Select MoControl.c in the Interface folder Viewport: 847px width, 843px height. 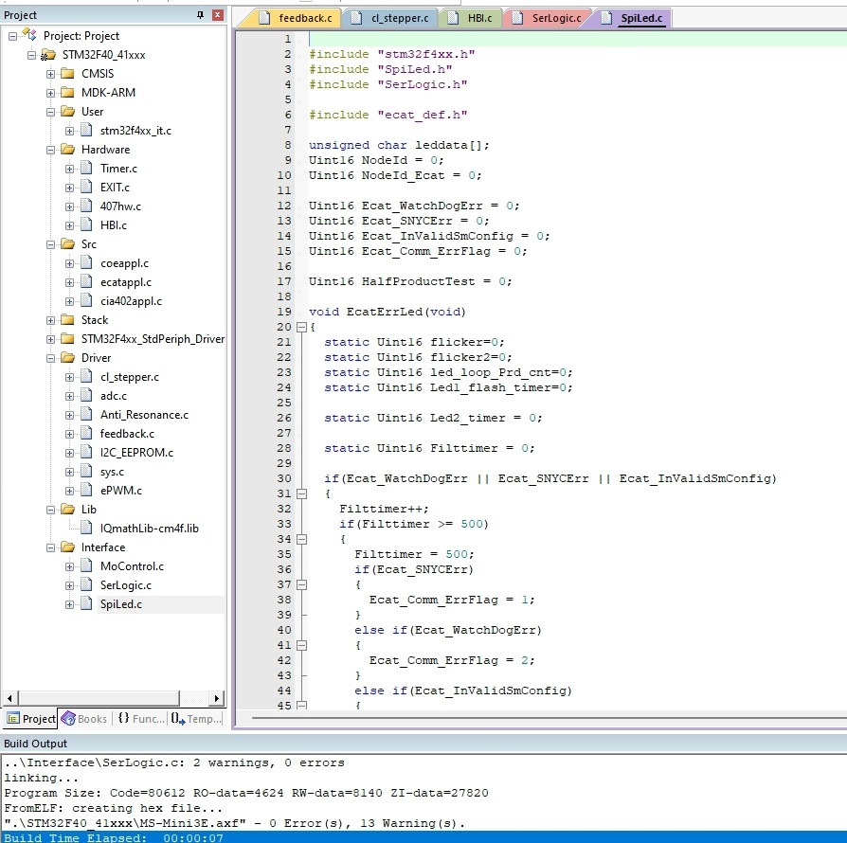click(x=132, y=566)
